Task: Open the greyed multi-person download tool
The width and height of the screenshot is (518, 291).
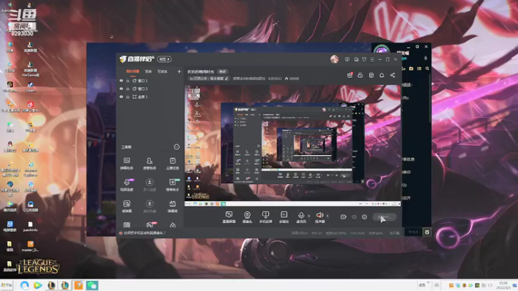Action: (x=150, y=185)
